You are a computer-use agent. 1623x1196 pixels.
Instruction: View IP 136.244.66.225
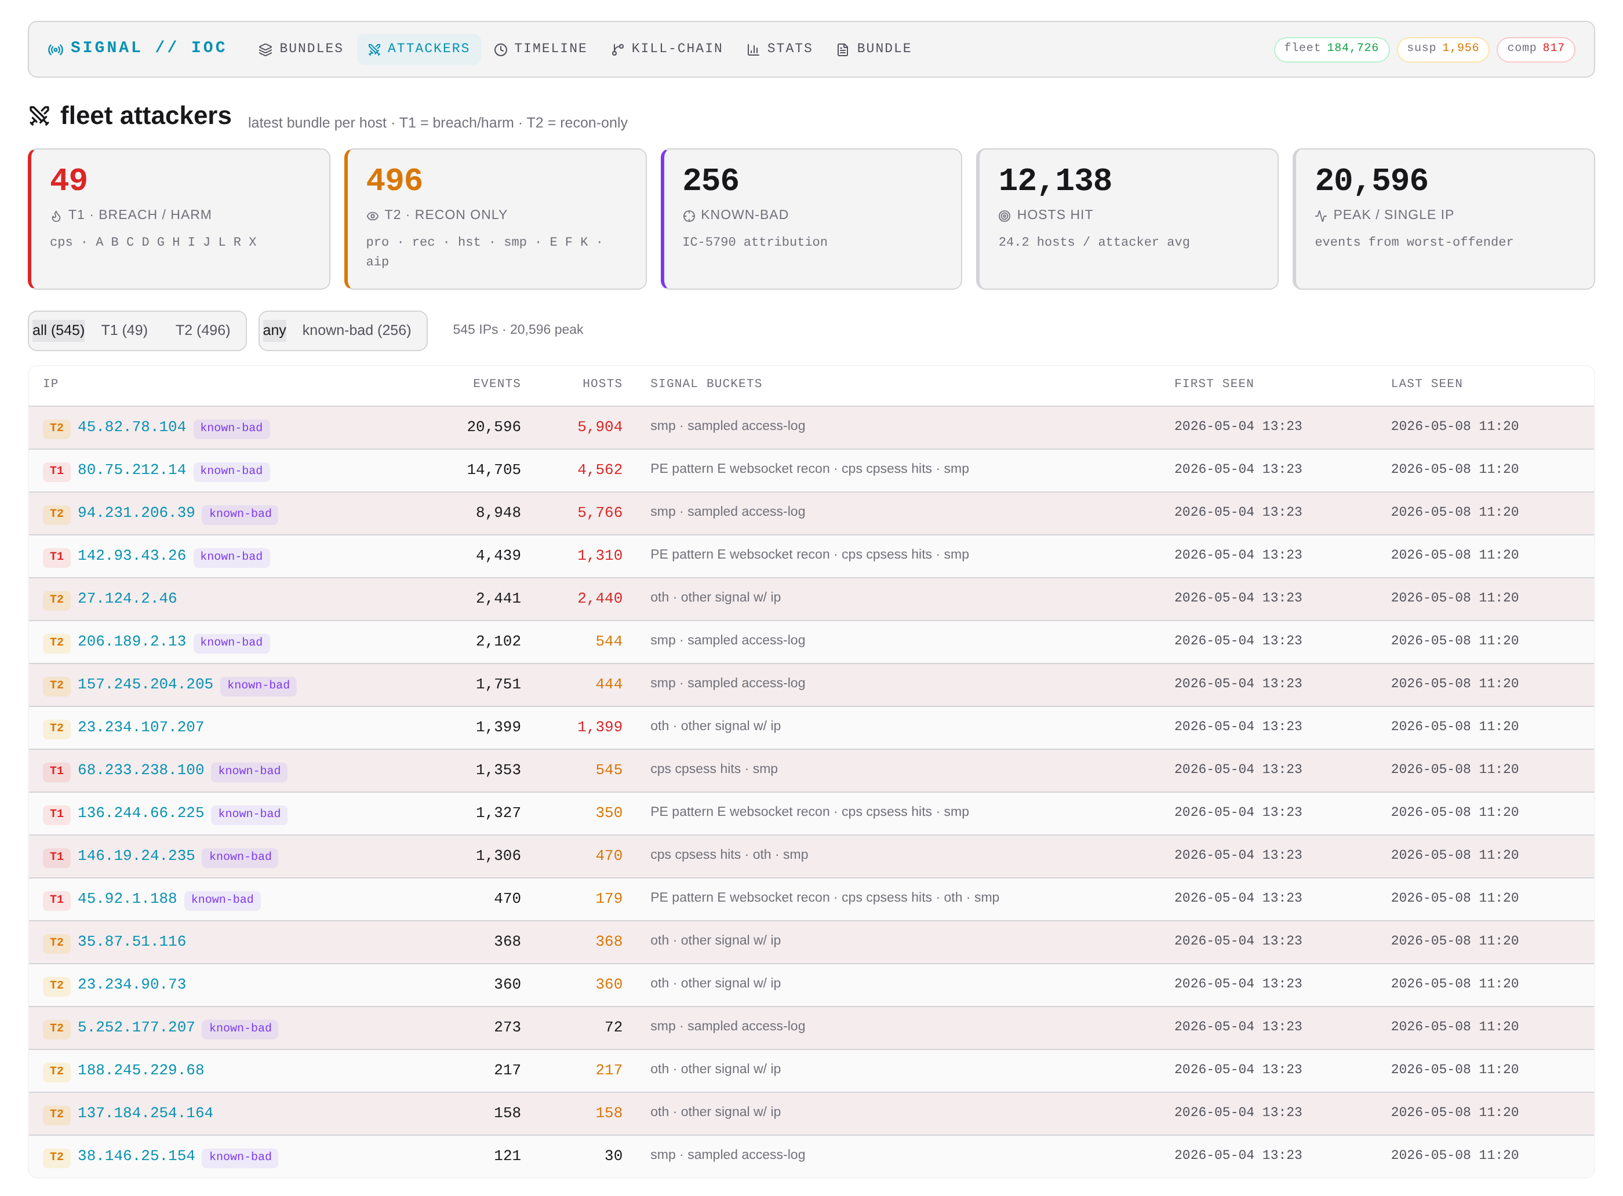tap(141, 812)
